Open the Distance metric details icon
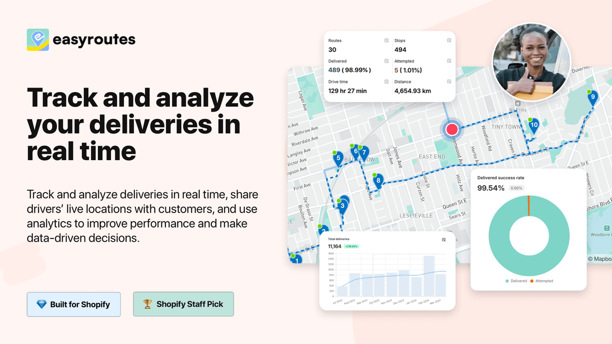Screen dimensions: 612x344 pyautogui.click(x=448, y=82)
